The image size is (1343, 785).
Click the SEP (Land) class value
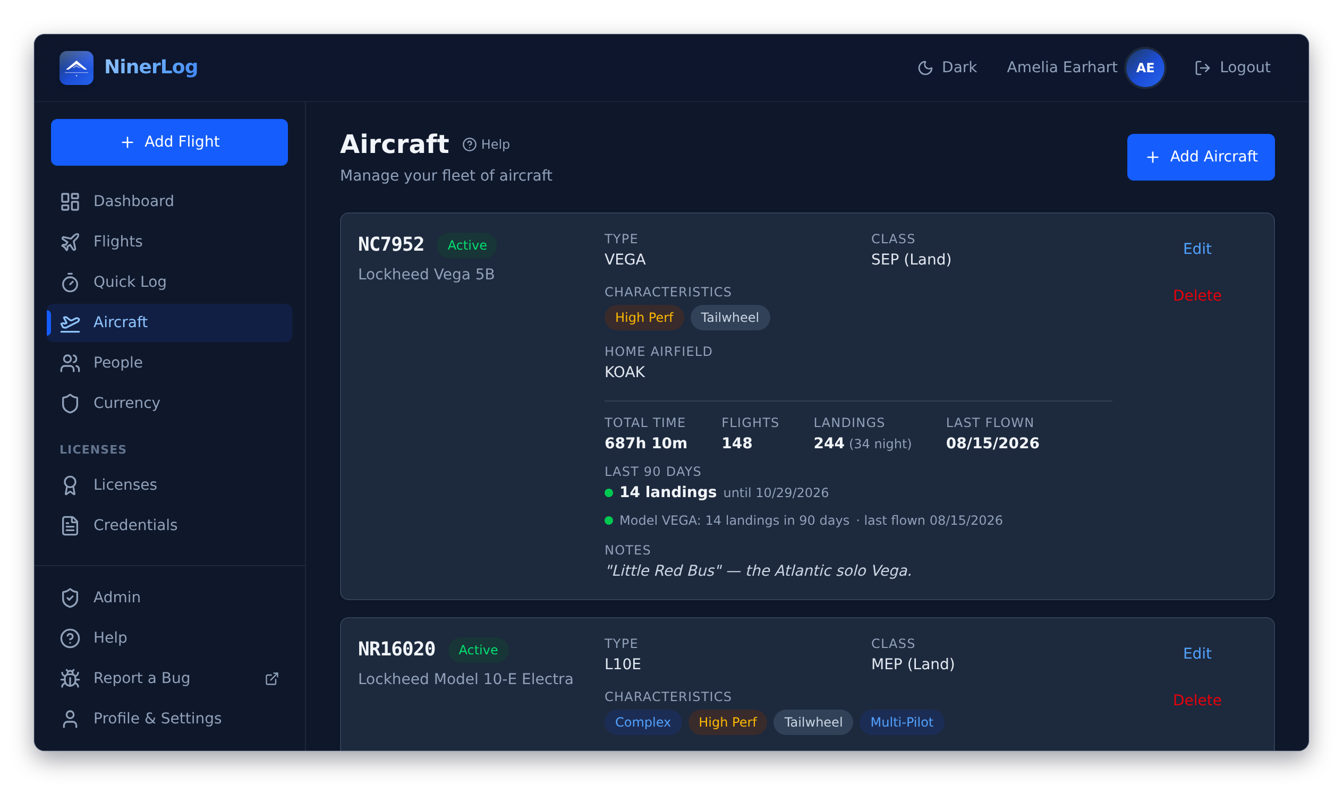[911, 260]
